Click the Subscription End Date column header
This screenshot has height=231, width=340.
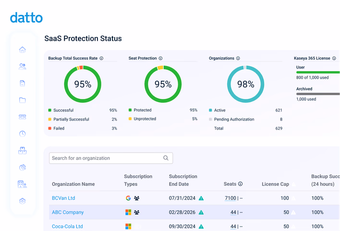pos(183,180)
